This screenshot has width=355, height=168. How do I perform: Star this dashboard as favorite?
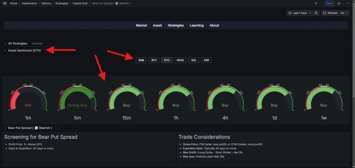tap(316, 3)
